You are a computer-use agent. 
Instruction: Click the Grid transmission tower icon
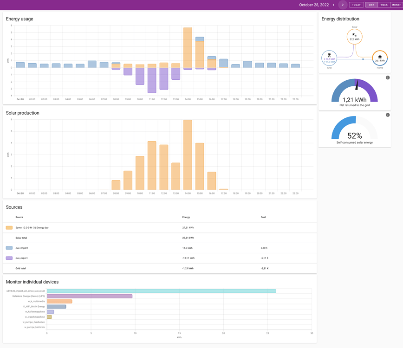pyautogui.click(x=329, y=55)
